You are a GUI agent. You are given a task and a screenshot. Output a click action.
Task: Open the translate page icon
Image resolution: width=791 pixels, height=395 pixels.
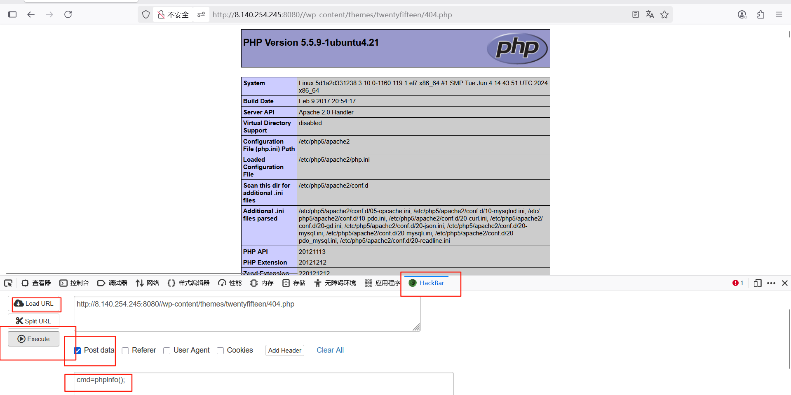[650, 14]
